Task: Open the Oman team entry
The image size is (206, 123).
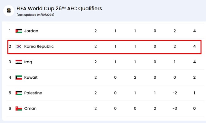Action: [x=30, y=109]
